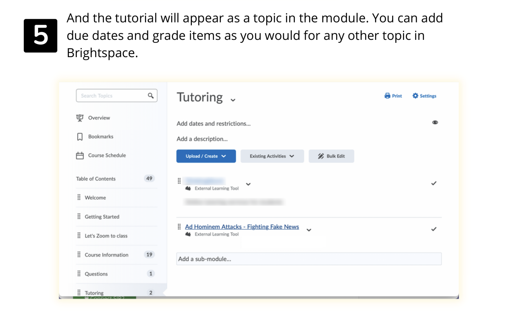Open the Ad Hominem Attacks topic link
The image size is (508, 317).
(242, 227)
